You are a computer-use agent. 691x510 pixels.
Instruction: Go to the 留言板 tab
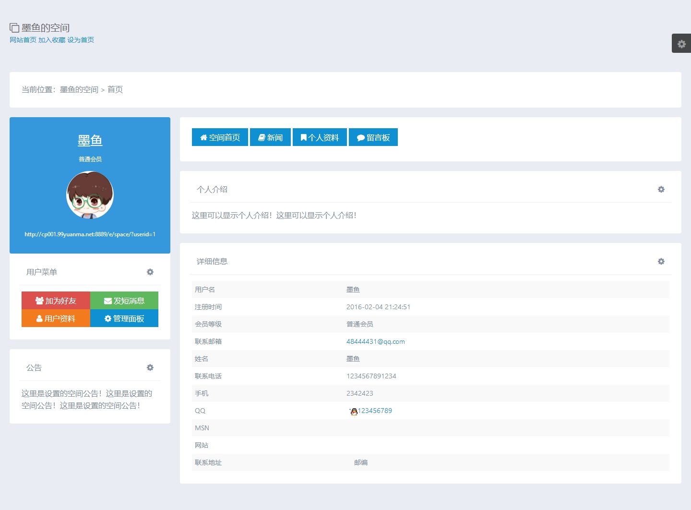(x=373, y=137)
